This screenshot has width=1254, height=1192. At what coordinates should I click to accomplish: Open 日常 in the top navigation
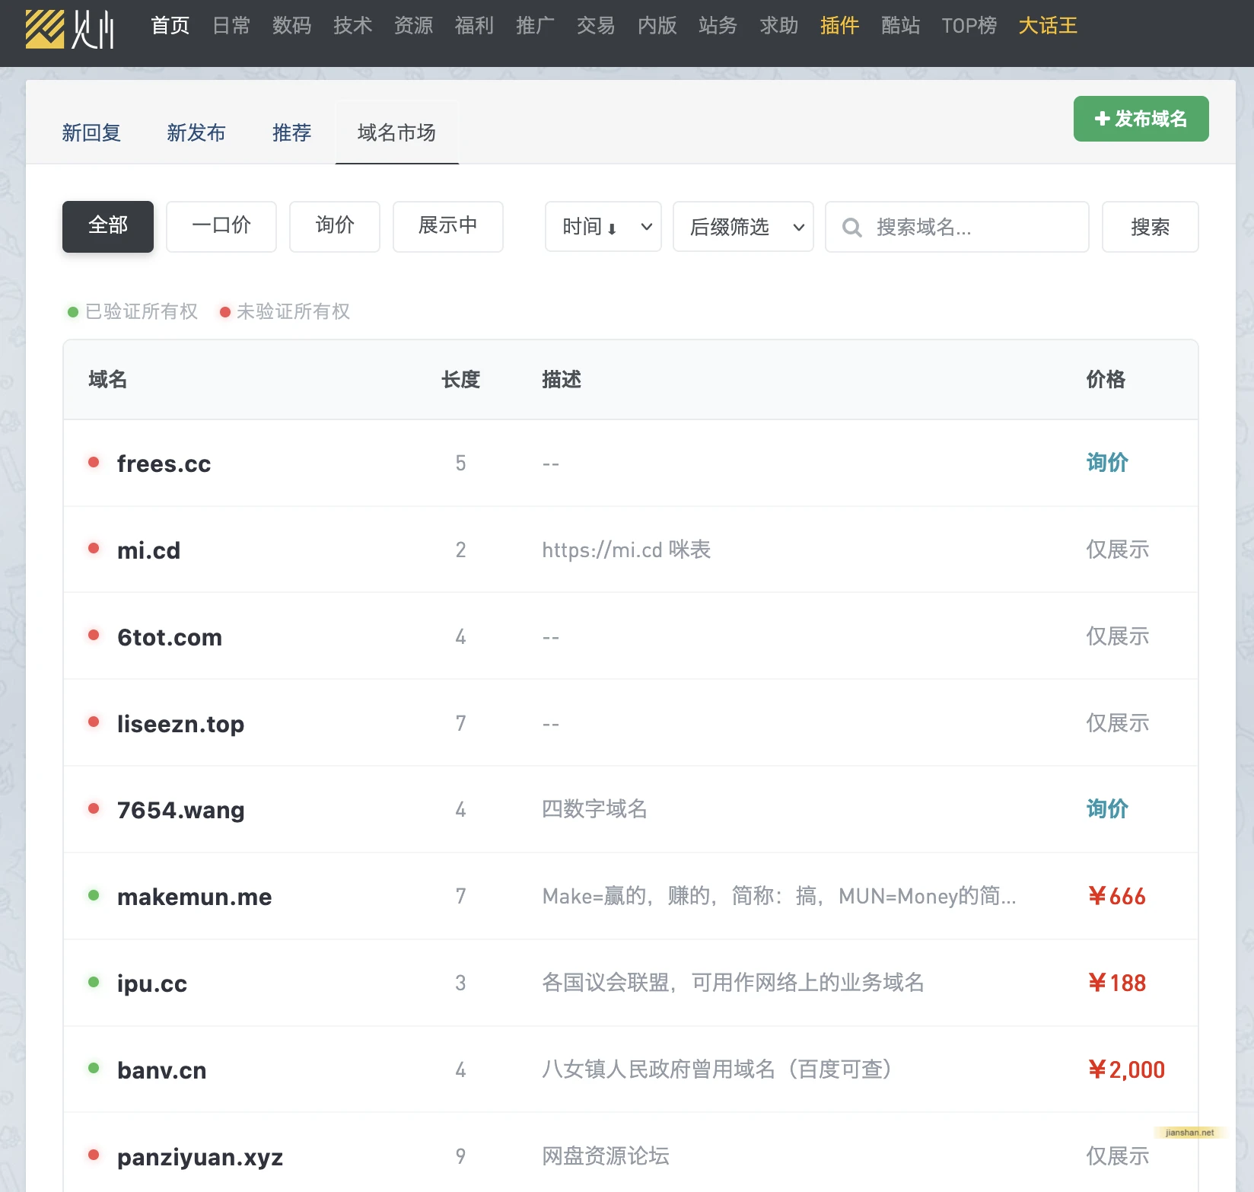(x=231, y=26)
